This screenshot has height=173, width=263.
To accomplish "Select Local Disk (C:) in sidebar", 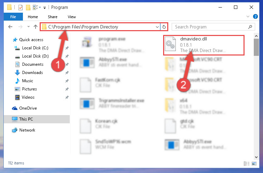I will click(x=35, y=48).
